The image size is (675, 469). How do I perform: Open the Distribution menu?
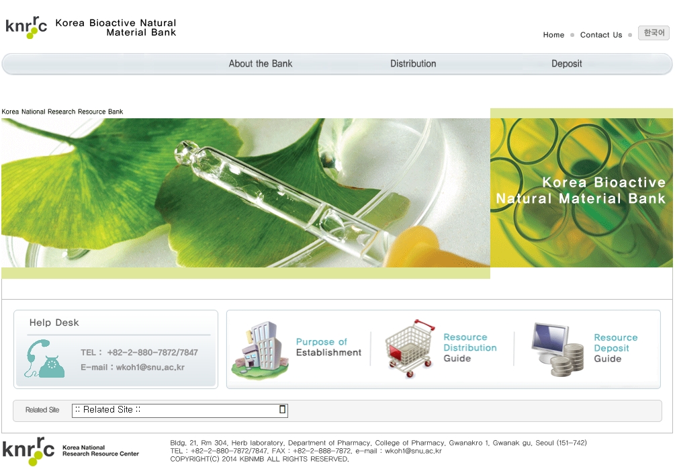pos(413,64)
